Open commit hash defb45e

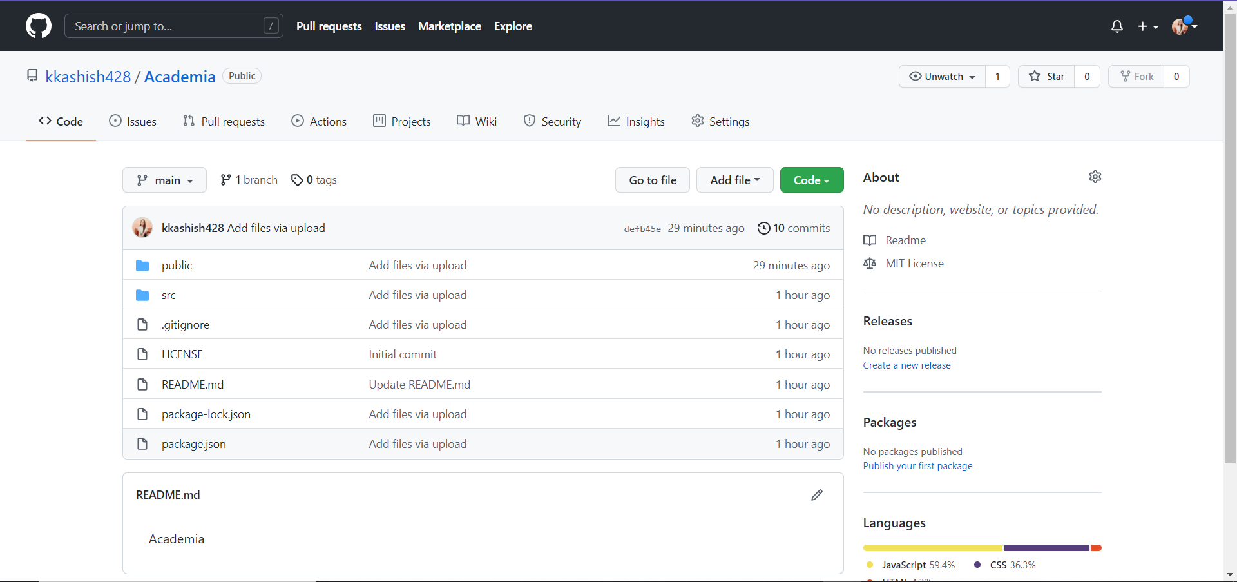642,229
